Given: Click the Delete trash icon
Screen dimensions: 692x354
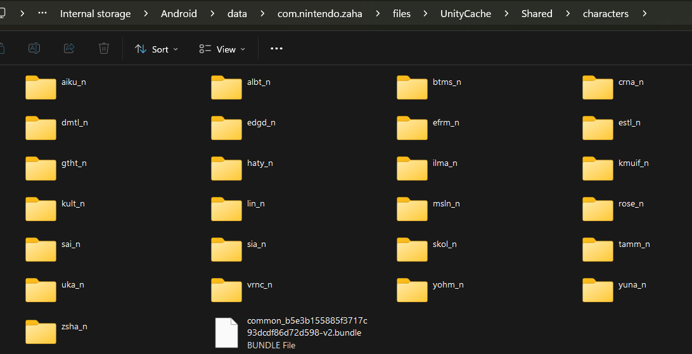Looking at the screenshot, I should coord(104,49).
